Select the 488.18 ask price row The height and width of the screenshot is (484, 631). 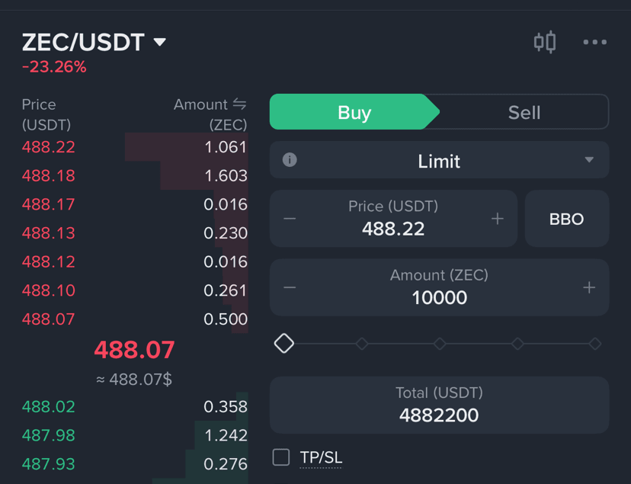pyautogui.click(x=135, y=175)
